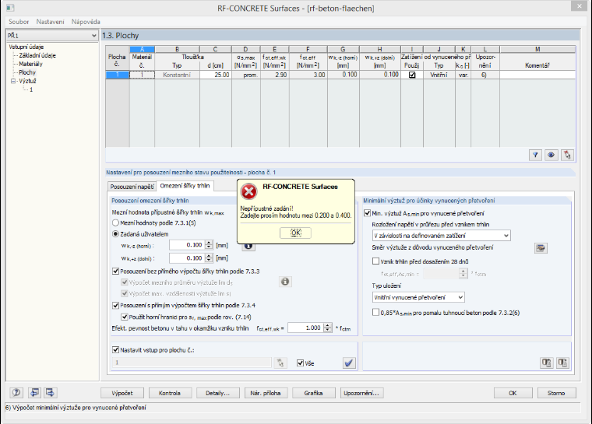Click the Vnitřní type cell in table

439,75
